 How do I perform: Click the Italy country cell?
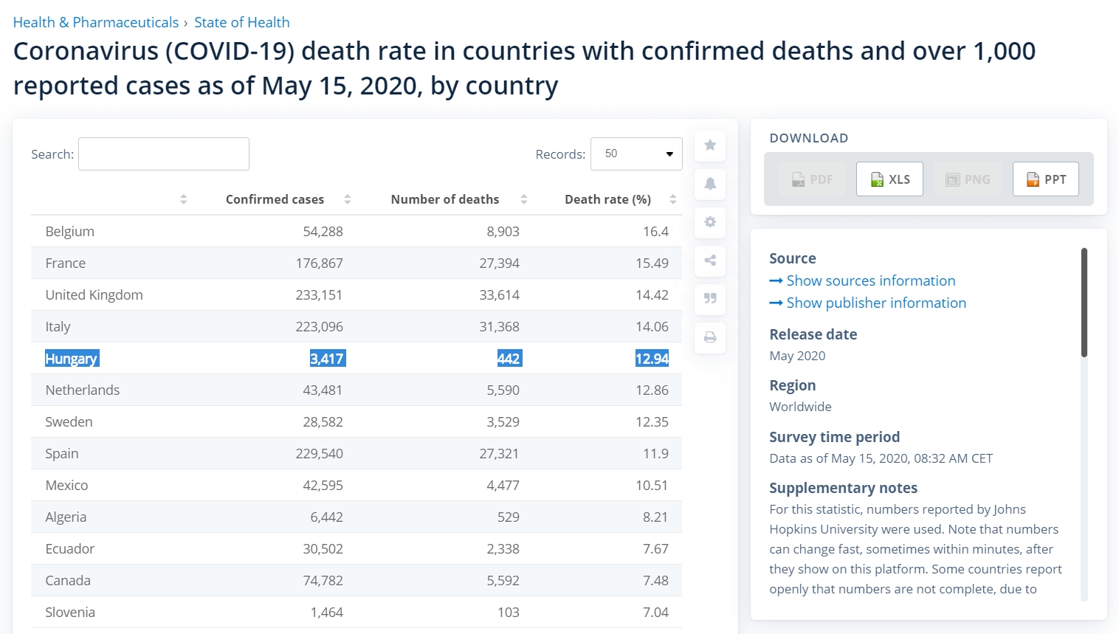(58, 326)
